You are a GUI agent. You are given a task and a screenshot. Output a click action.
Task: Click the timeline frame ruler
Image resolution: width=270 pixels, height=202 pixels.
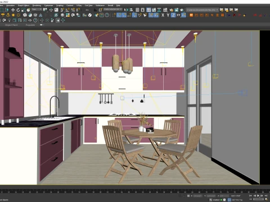coord(135,191)
